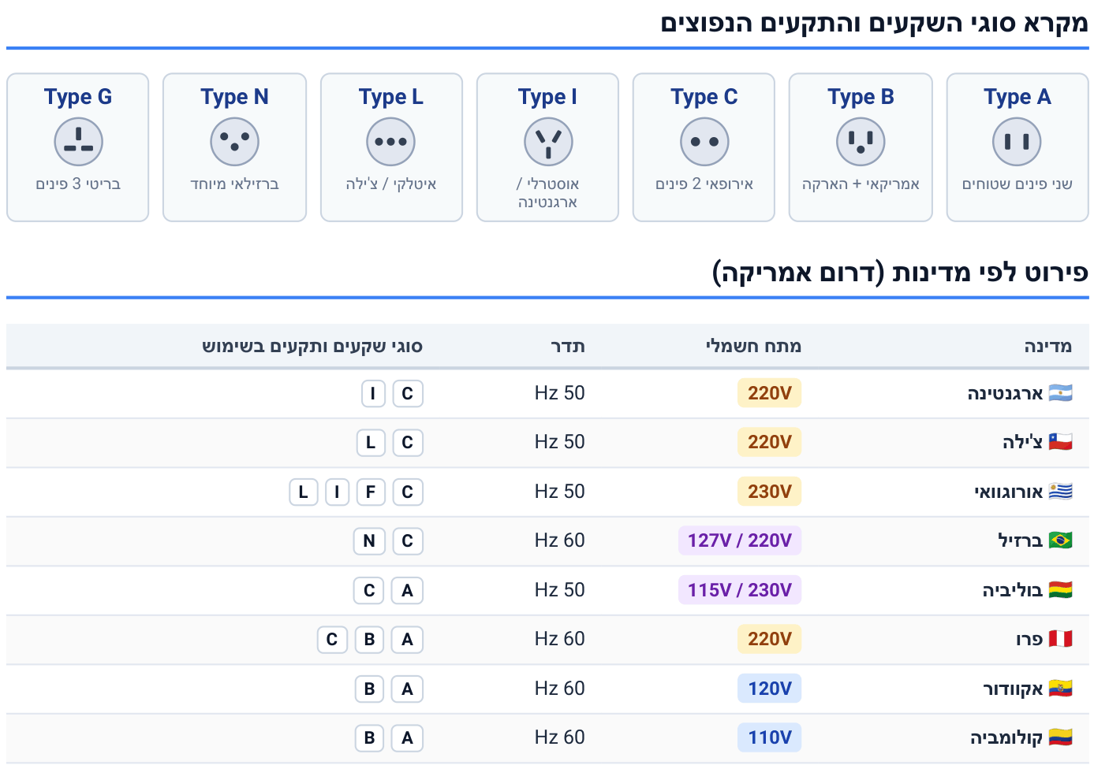Click the Bolivia flag icon
This screenshot has width=1094, height=765.
point(1060,590)
